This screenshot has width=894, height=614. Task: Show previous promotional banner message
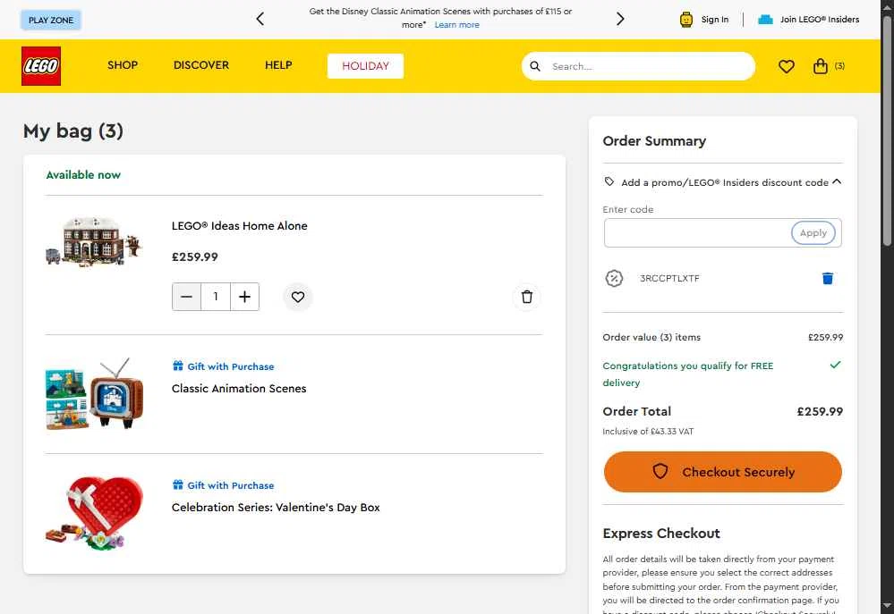[260, 19]
